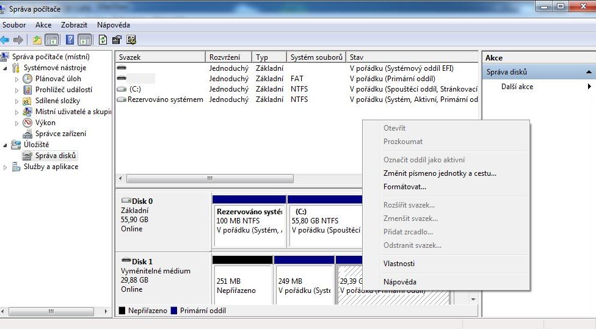Click the Služby a aplikace icon
The height and width of the screenshot is (329, 596).
coord(16,167)
